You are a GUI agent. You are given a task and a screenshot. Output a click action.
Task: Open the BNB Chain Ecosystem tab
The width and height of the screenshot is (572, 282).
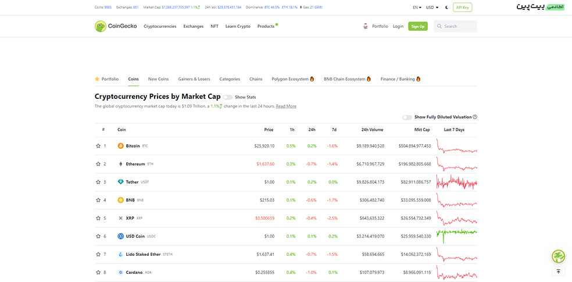click(347, 79)
